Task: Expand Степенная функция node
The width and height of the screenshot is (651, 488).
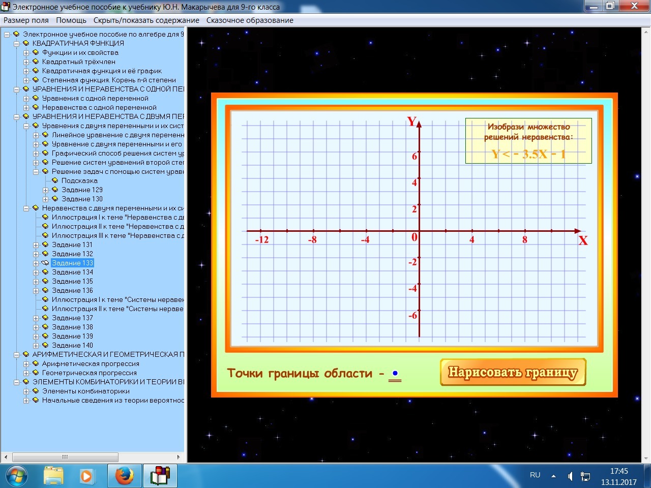Action: click(x=26, y=80)
